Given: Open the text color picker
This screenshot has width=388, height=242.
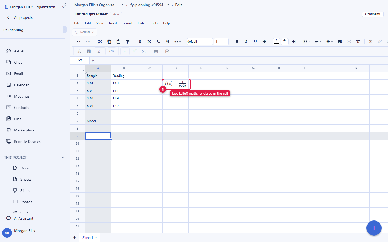Looking at the screenshot, I should pos(276,41).
